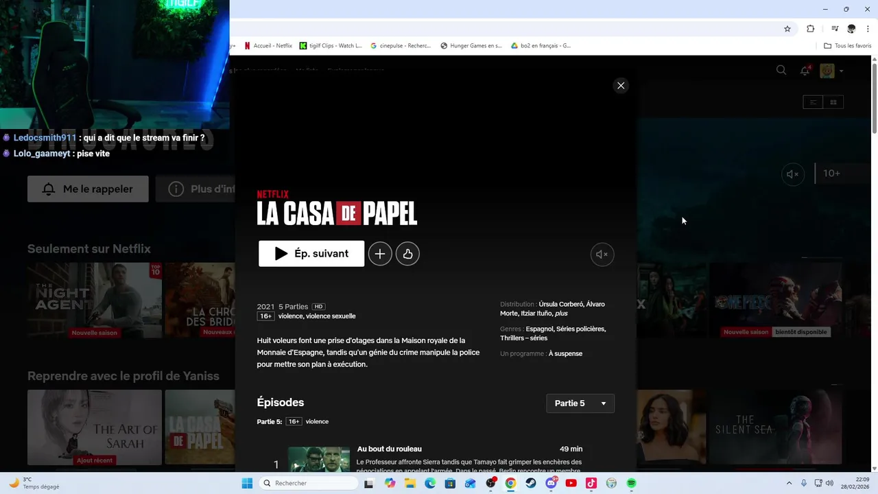Switch to grid view layout icon

[x=833, y=102]
